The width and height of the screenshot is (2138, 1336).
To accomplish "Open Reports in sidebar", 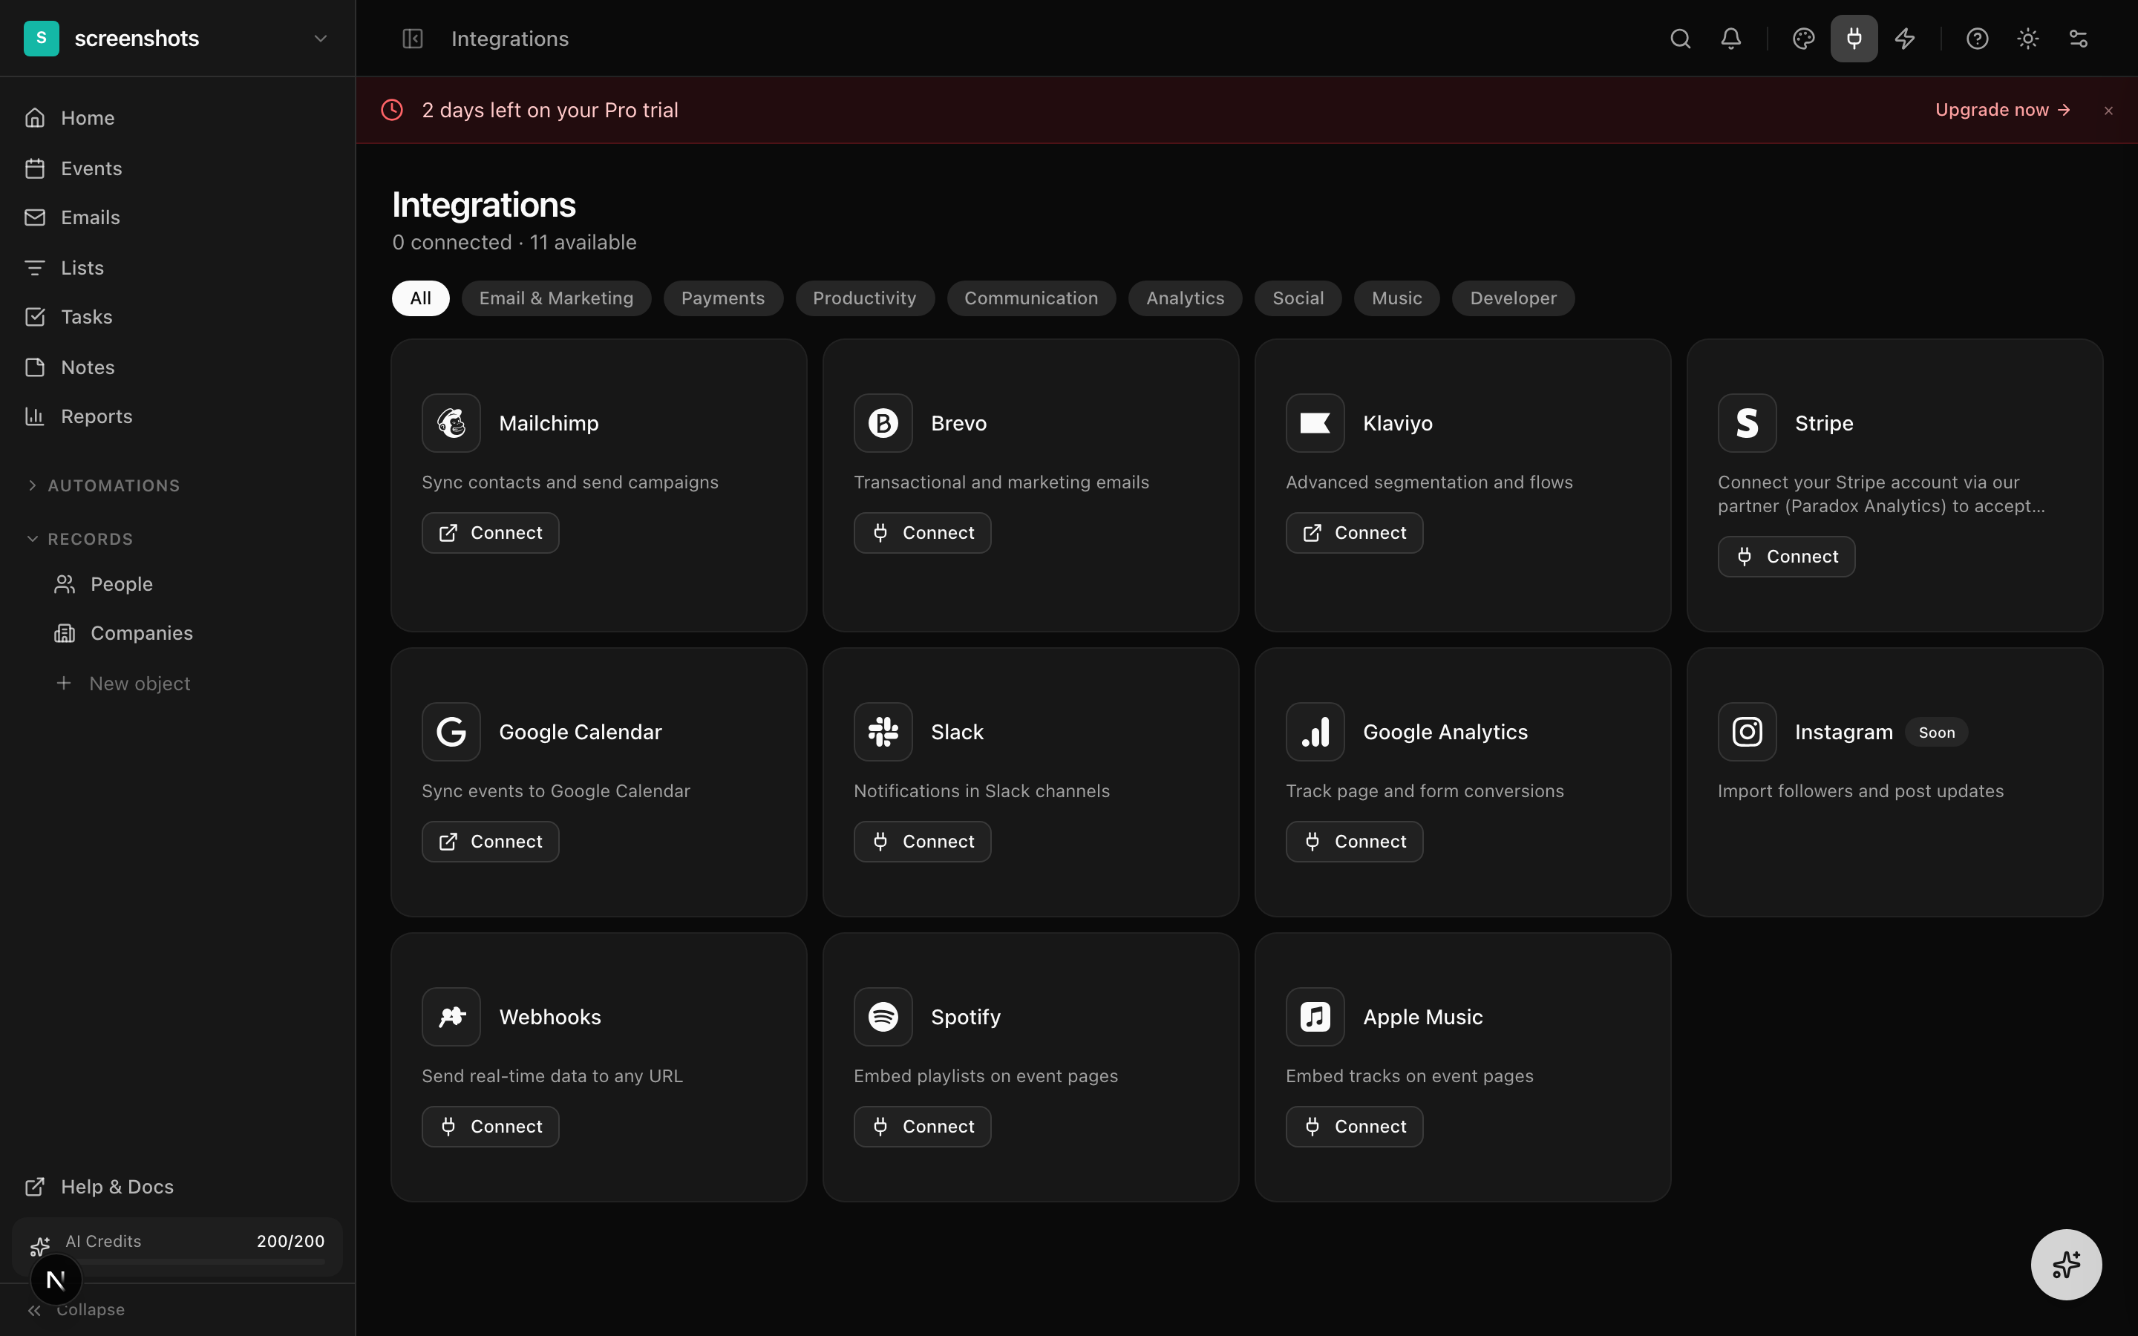I will (177, 416).
